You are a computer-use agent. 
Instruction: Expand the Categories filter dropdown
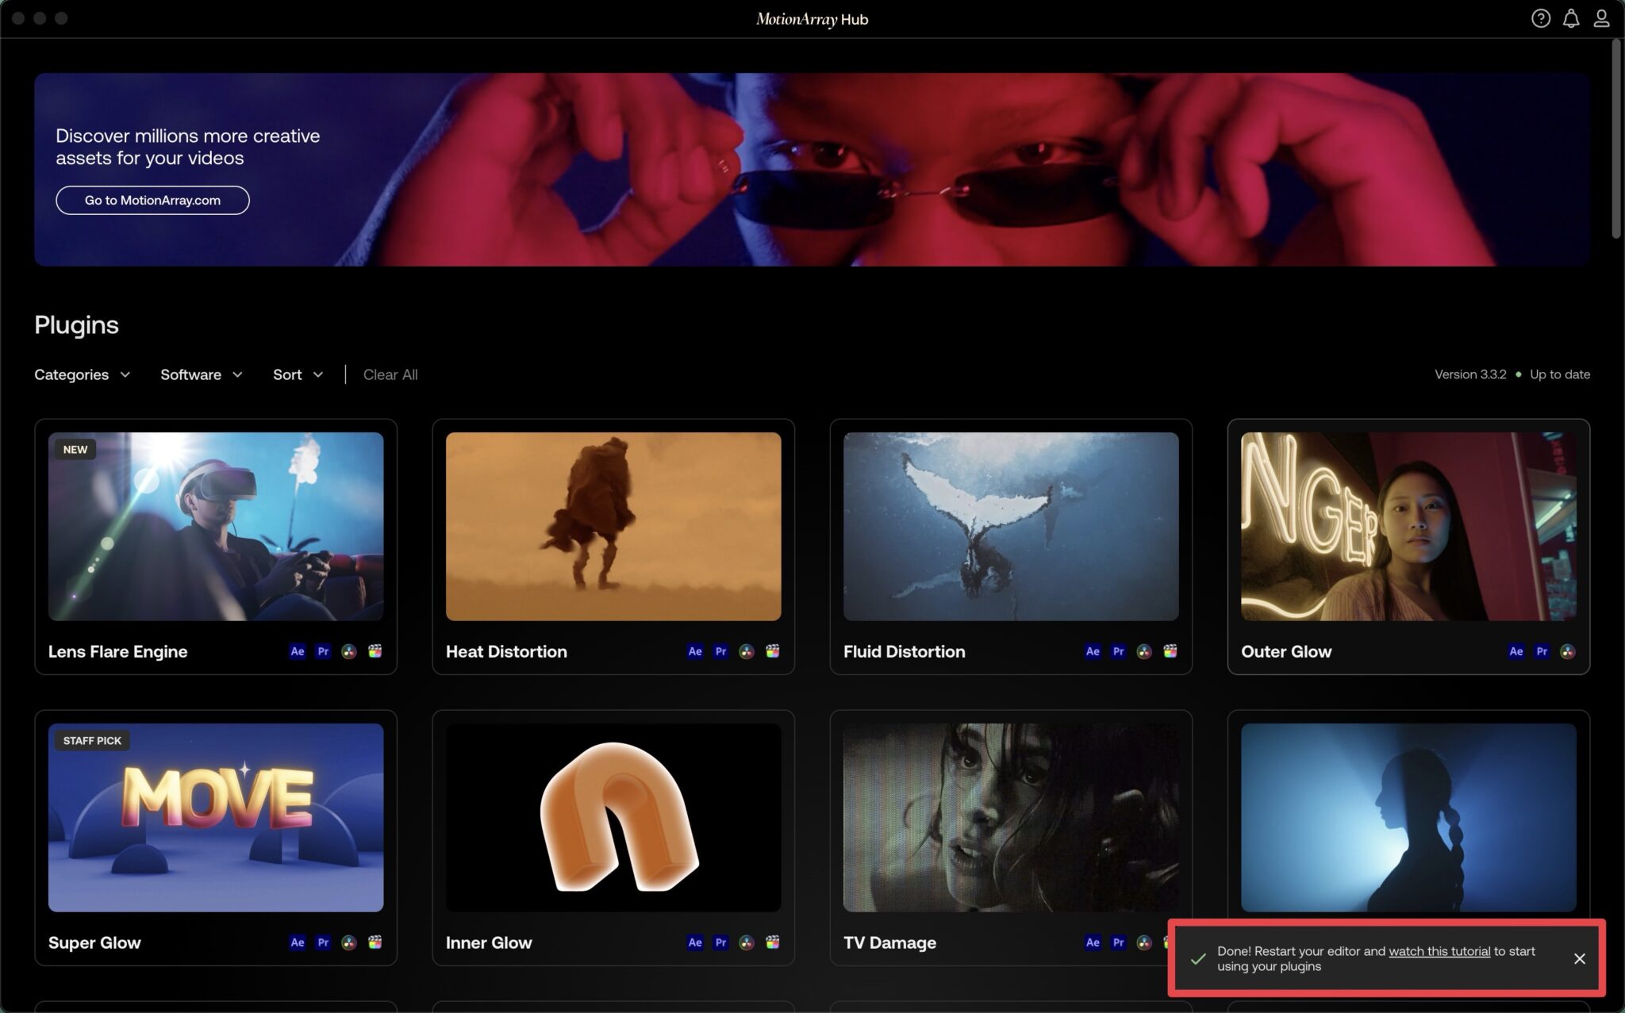click(x=82, y=374)
